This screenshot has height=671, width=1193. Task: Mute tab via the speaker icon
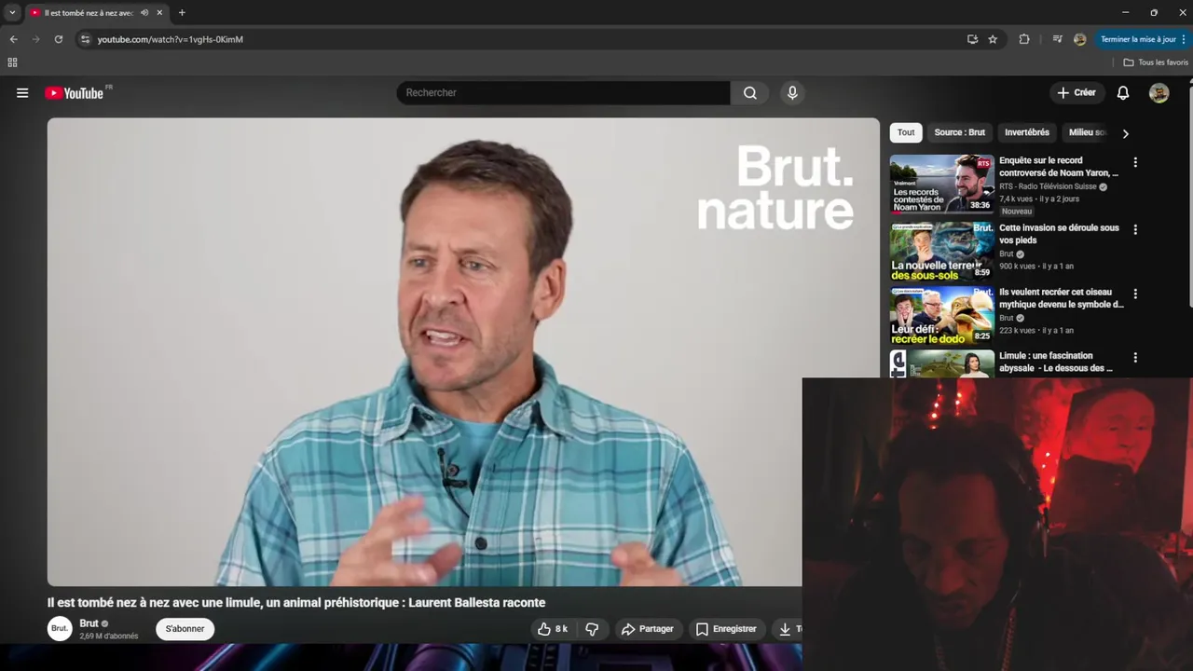click(144, 13)
